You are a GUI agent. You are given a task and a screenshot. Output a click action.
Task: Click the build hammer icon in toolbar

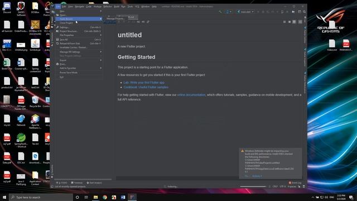click(x=220, y=12)
